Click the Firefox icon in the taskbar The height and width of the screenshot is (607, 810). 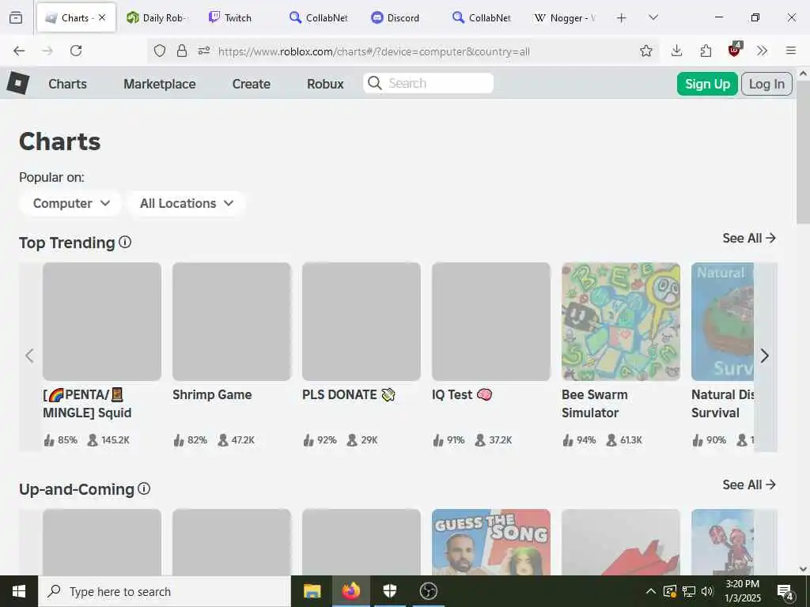(x=350, y=591)
